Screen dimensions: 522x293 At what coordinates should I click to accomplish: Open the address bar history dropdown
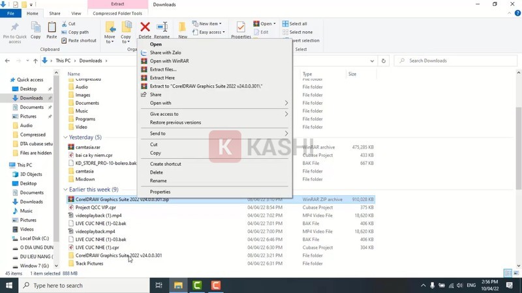(372, 61)
